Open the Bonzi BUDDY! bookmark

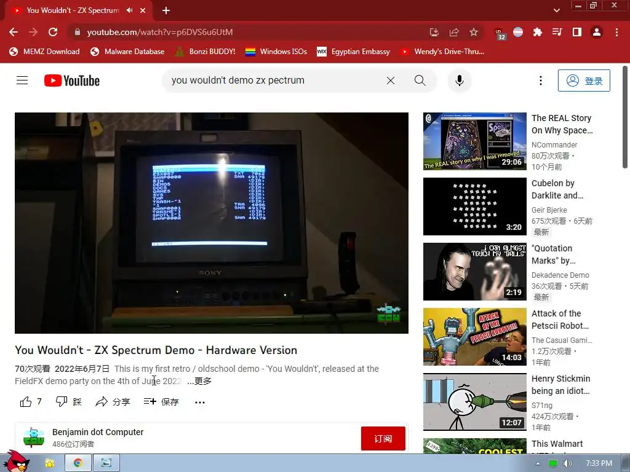pyautogui.click(x=205, y=52)
